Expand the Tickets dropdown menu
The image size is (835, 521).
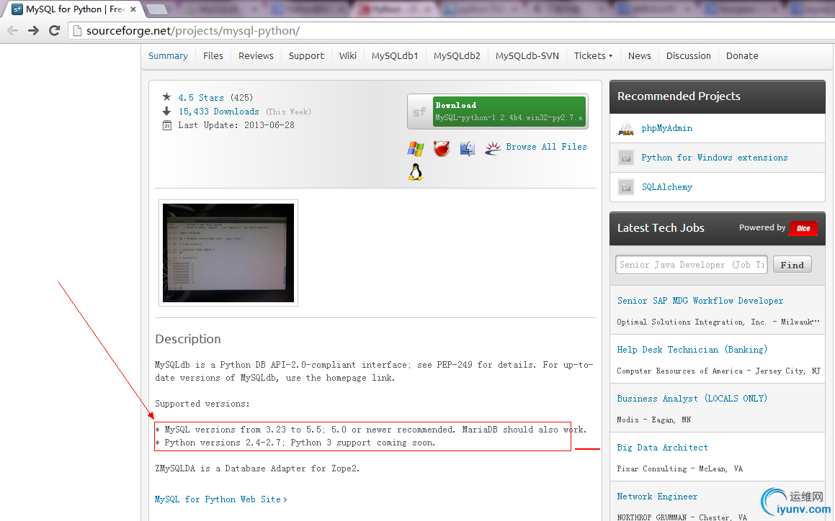point(593,56)
